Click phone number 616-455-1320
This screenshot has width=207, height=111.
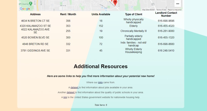point(166,37)
